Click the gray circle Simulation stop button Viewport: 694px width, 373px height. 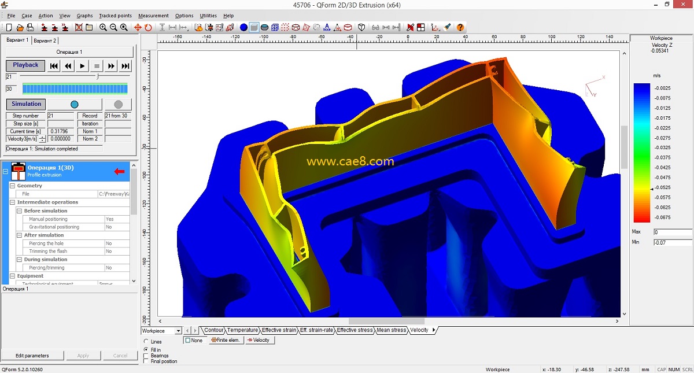[119, 105]
